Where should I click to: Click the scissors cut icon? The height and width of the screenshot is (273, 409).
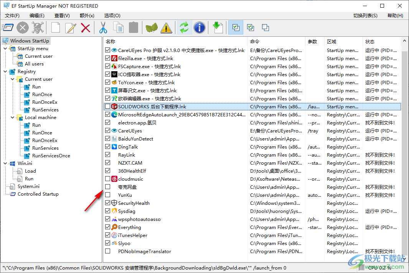(x=103, y=28)
